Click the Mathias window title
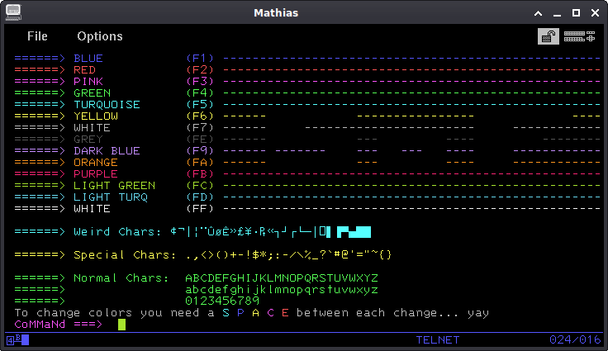This screenshot has height=351, width=608. 276,12
